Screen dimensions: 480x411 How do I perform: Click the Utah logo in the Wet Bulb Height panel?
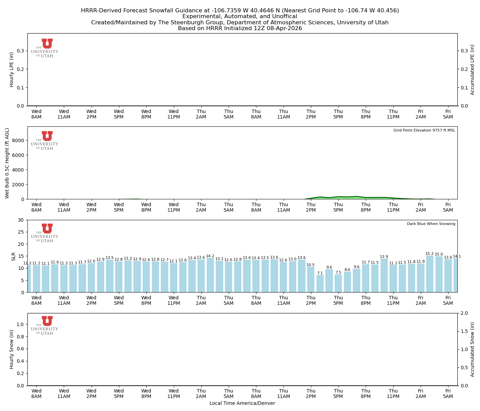[45, 140]
